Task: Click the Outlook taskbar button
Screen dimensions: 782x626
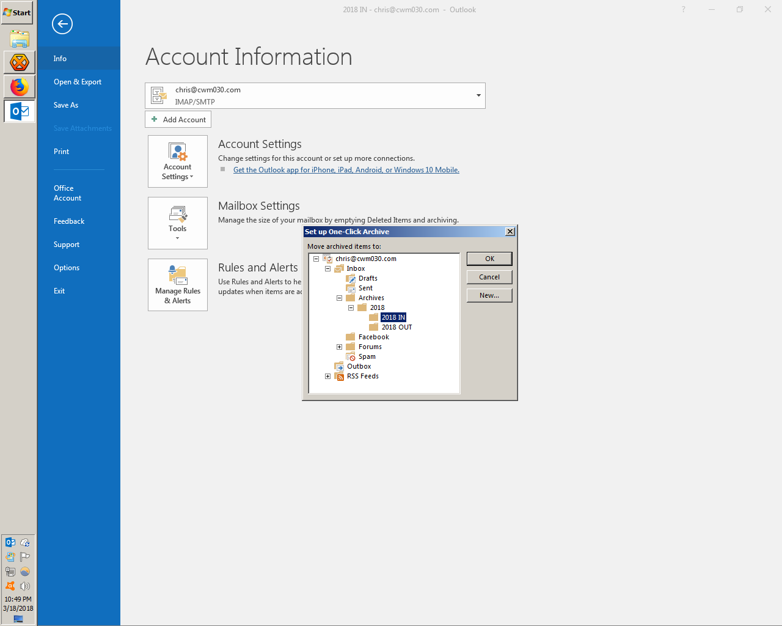Action: 20,111
